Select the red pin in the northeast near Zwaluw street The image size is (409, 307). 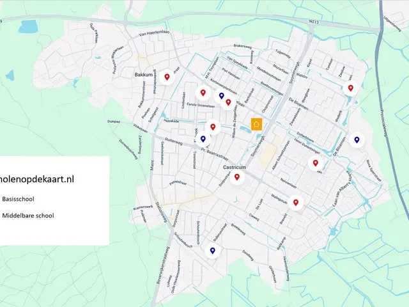coord(351,88)
